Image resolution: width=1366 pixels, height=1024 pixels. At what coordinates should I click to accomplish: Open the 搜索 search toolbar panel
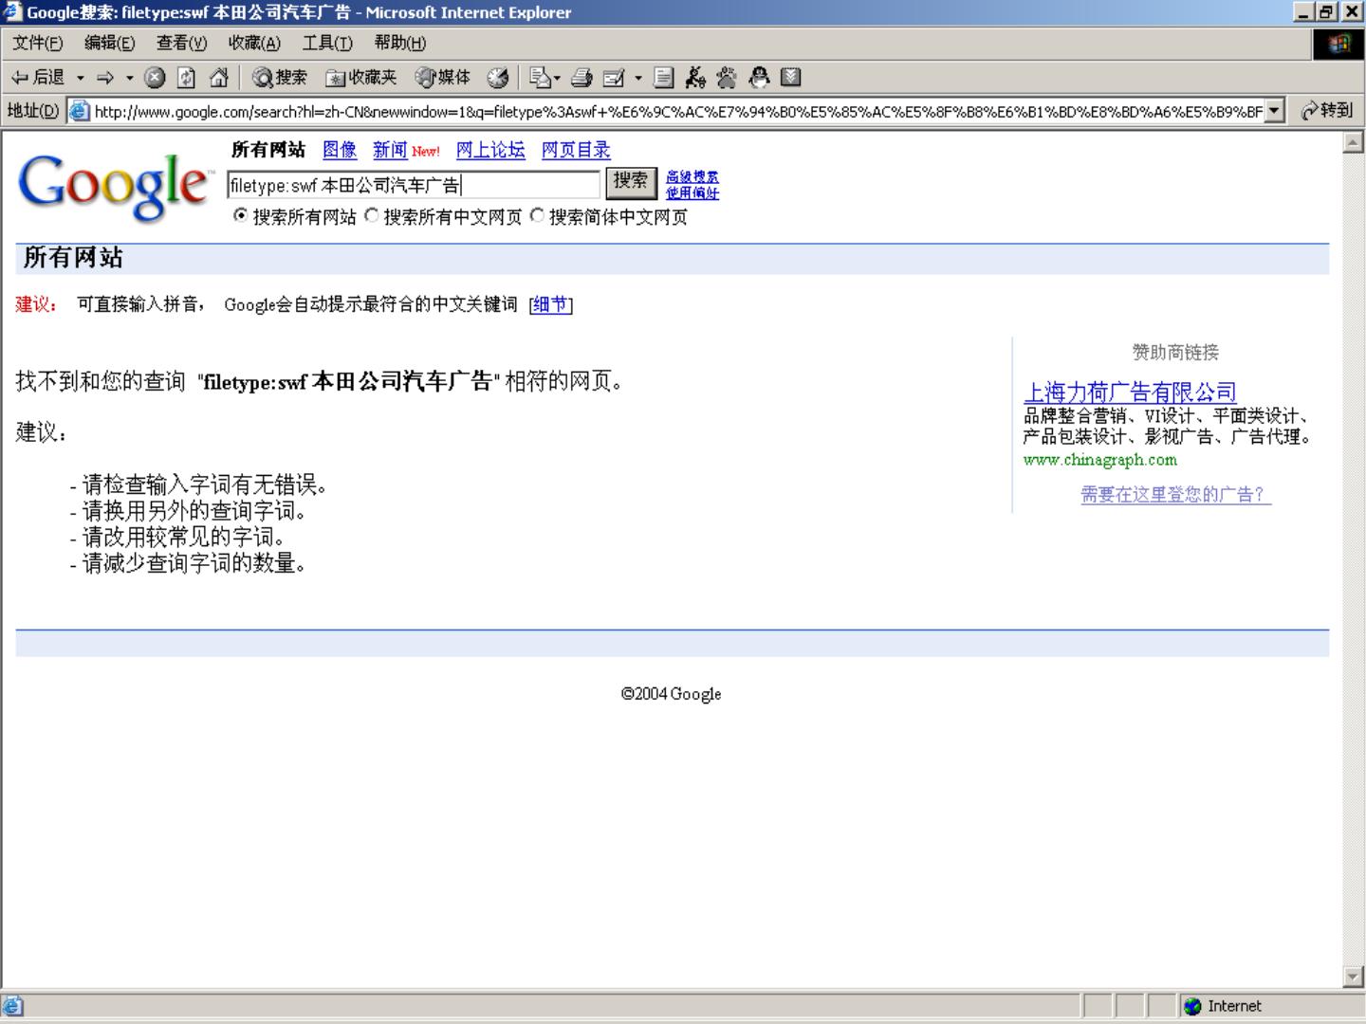coord(280,78)
